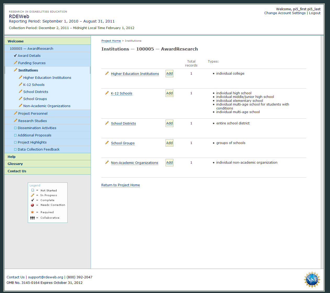Image resolution: width=330 pixels, height=293 pixels.
Task: Click pencil icon beside School Groups table row
Action: click(x=107, y=143)
